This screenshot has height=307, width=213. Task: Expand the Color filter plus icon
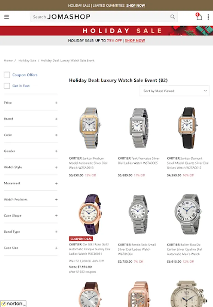coord(56,135)
